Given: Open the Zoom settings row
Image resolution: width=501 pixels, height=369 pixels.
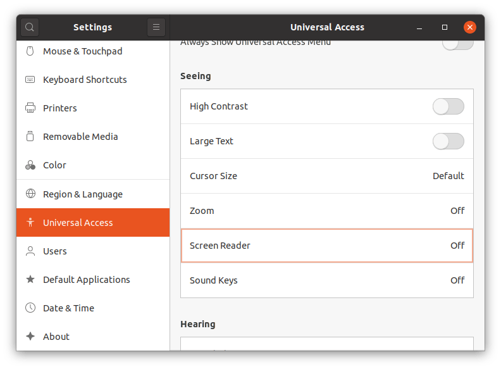Looking at the screenshot, I should click(327, 211).
